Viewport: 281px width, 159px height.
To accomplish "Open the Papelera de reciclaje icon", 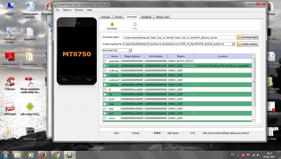I will click(x=10, y=35).
